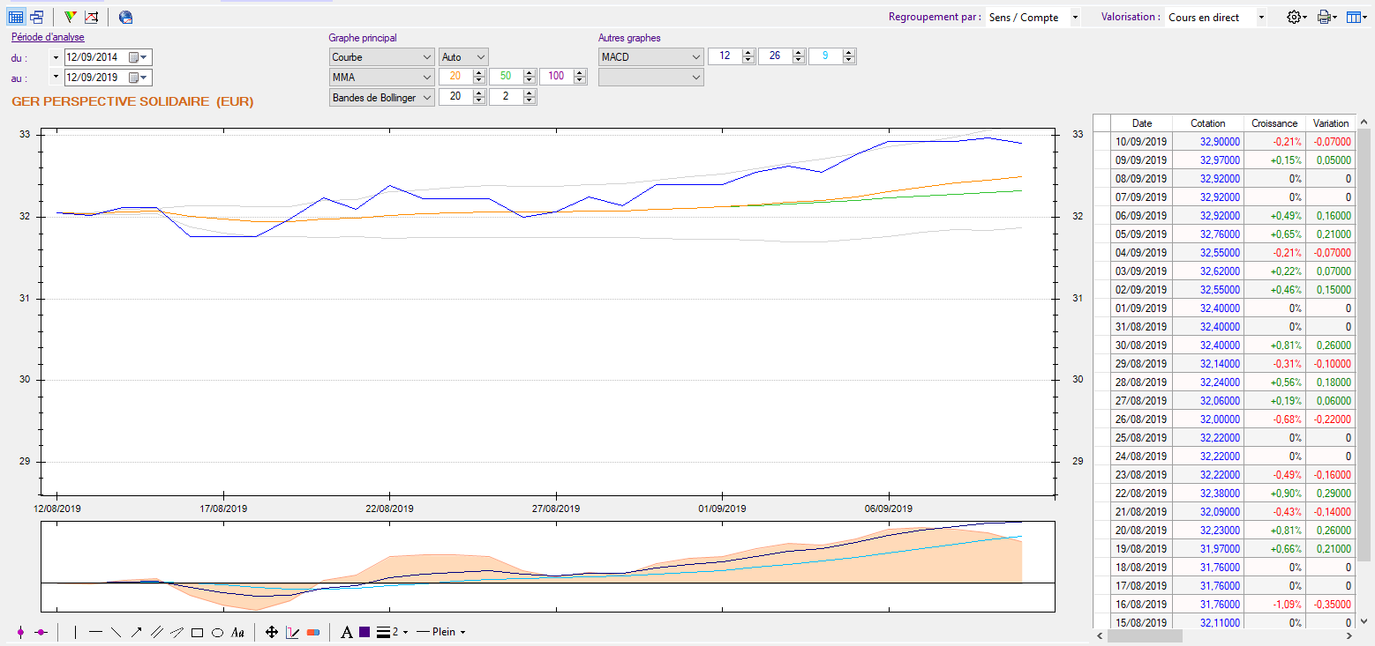Toggle the move cross-arrows tool

272,632
